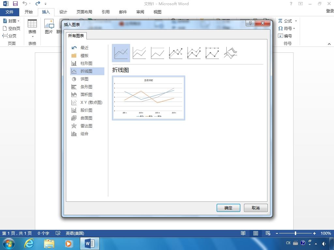The width and height of the screenshot is (334, 250).
Task: Switch to web layout view icon
Action: point(268,233)
